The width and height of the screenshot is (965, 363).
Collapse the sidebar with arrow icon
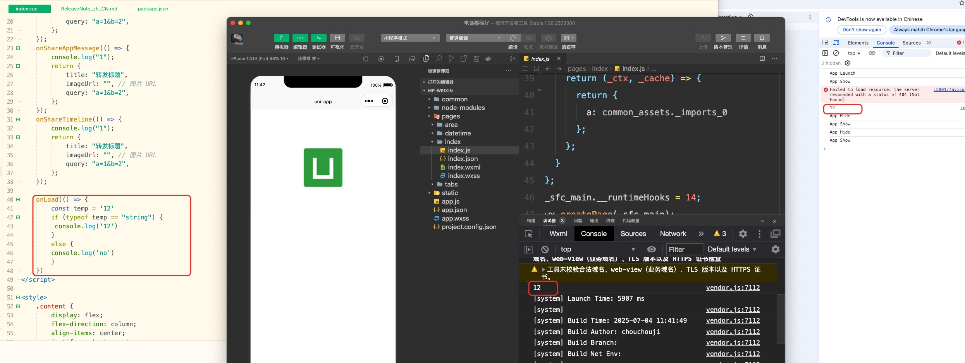coord(513,58)
